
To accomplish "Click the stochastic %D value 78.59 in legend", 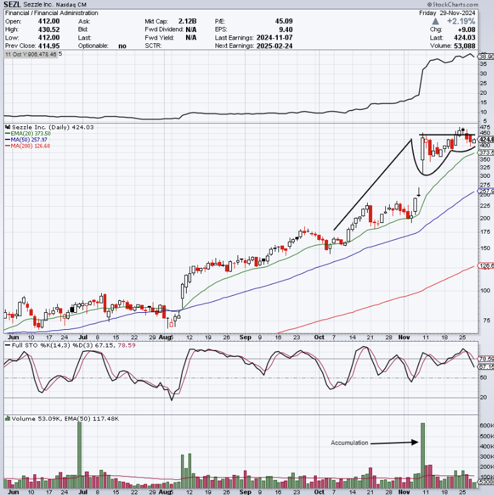I will point(126,345).
